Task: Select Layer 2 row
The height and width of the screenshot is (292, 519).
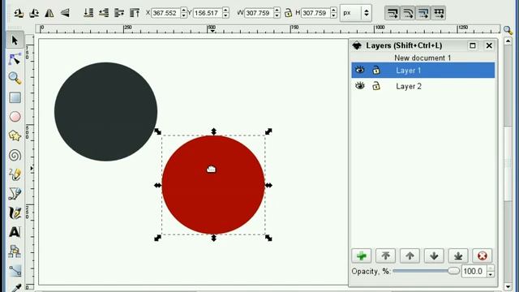Action: point(423,86)
